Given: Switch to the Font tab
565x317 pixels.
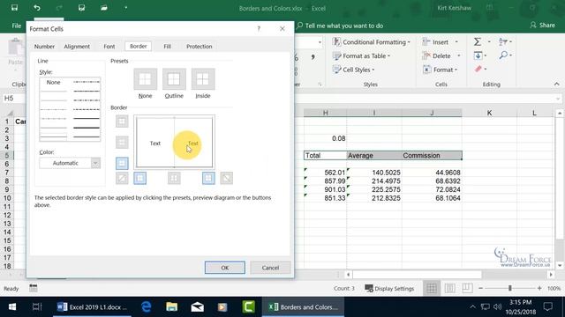Looking at the screenshot, I should (x=109, y=47).
